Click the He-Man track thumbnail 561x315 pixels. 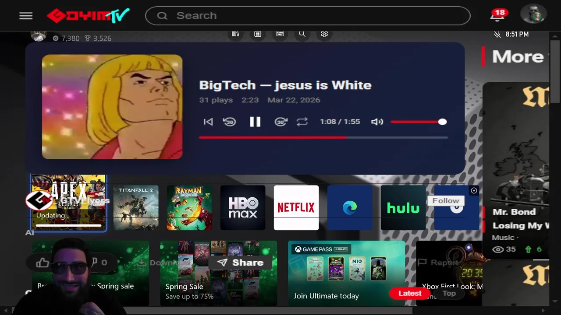[112, 107]
